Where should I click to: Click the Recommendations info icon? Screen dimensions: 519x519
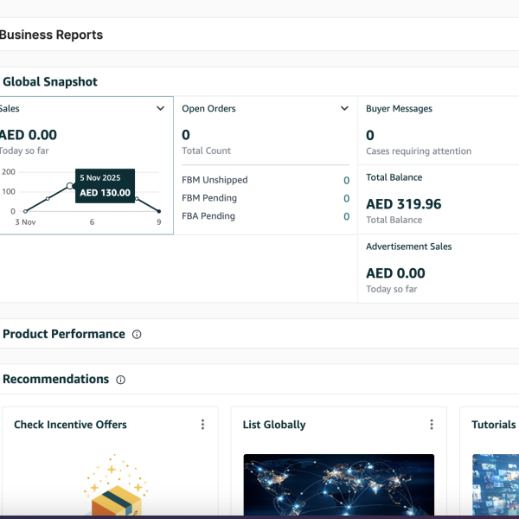coord(120,380)
